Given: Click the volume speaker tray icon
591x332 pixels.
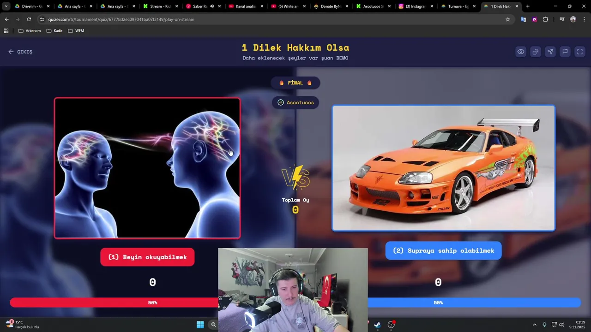Looking at the screenshot, I should click(x=562, y=325).
